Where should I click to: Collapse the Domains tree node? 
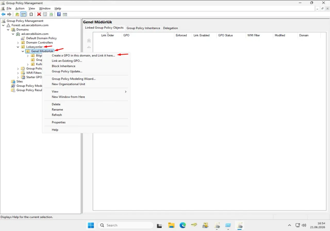tap(8, 30)
